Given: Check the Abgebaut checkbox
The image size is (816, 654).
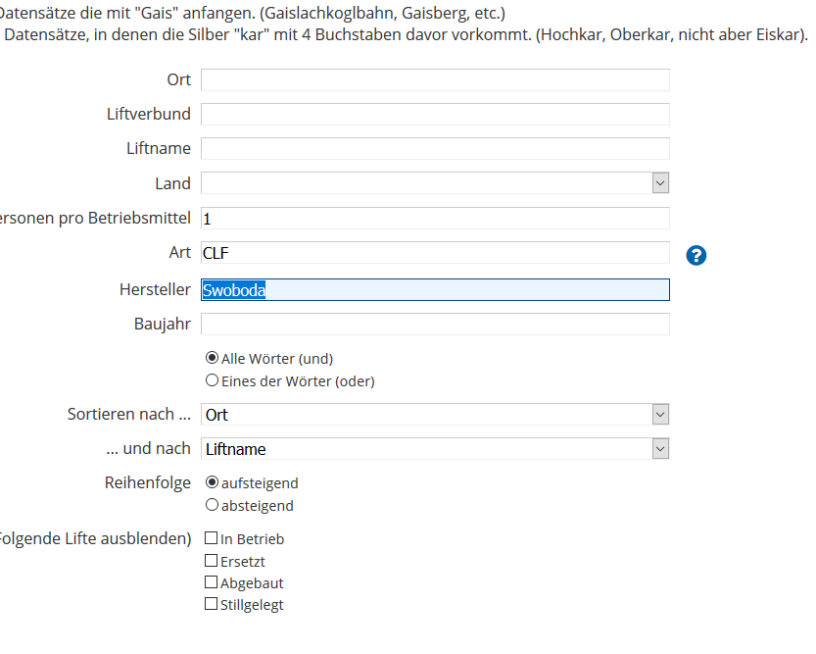Looking at the screenshot, I should pos(211,582).
